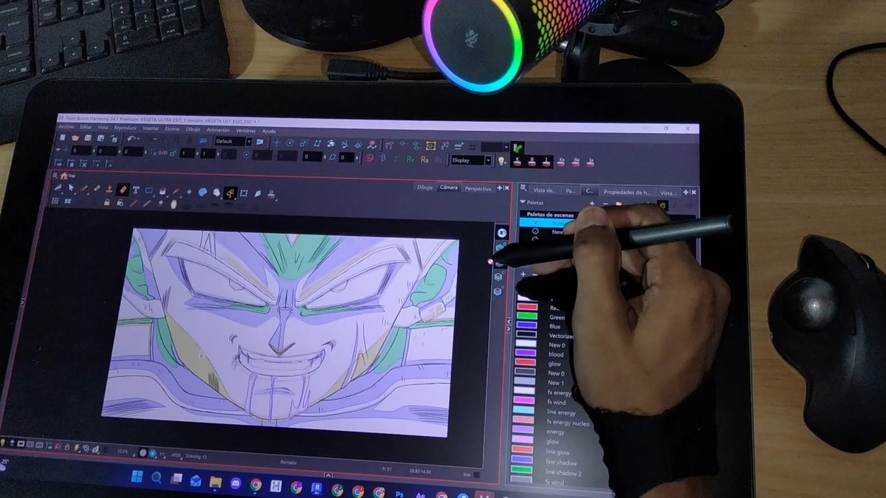This screenshot has height=498, width=886.
Task: Select the Rectangle shape tool
Action: pyautogui.click(x=149, y=190)
